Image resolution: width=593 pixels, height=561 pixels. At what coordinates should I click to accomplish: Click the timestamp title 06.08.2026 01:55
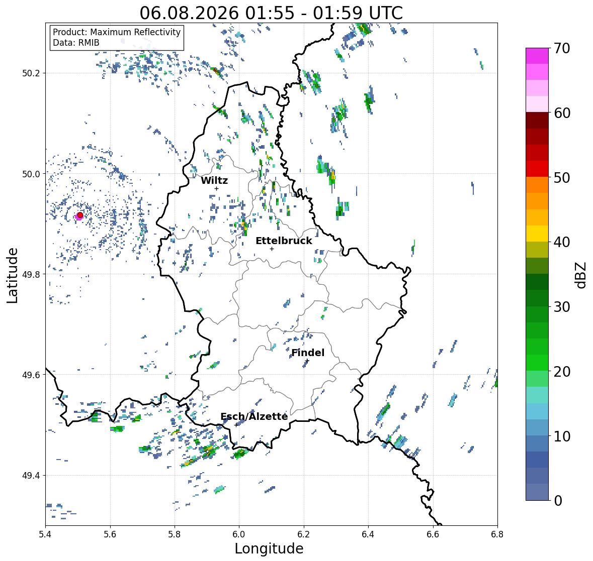217,14
